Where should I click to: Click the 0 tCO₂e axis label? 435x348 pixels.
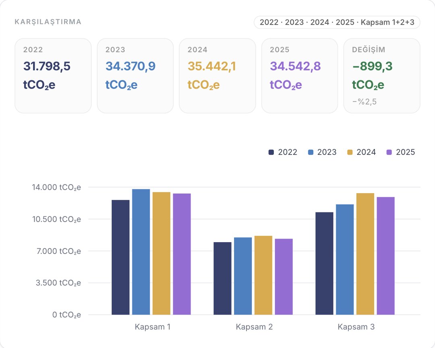(x=66, y=315)
